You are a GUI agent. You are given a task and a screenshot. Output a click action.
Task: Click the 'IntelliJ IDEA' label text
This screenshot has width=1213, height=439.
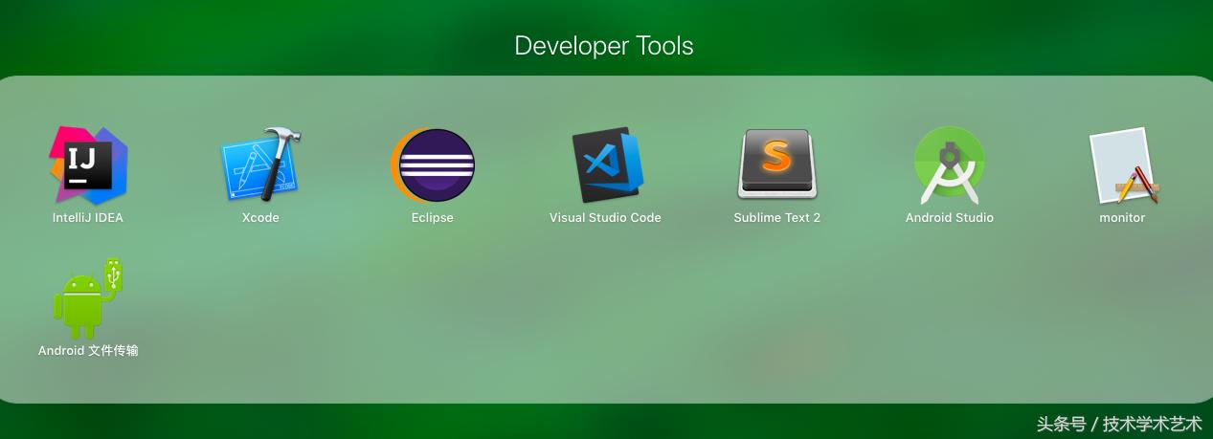point(88,218)
